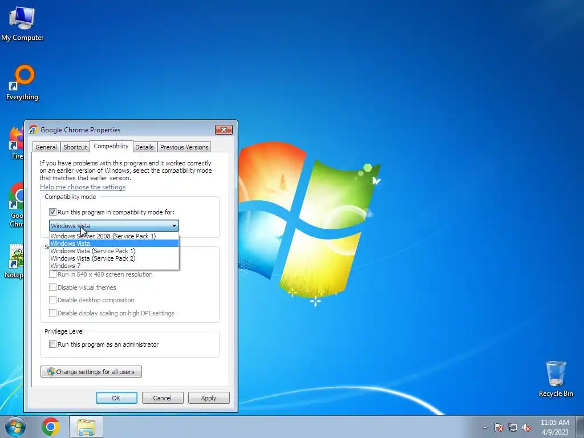Click the Cancel button
Screen dimensions: 584x438
pyautogui.click(x=163, y=398)
